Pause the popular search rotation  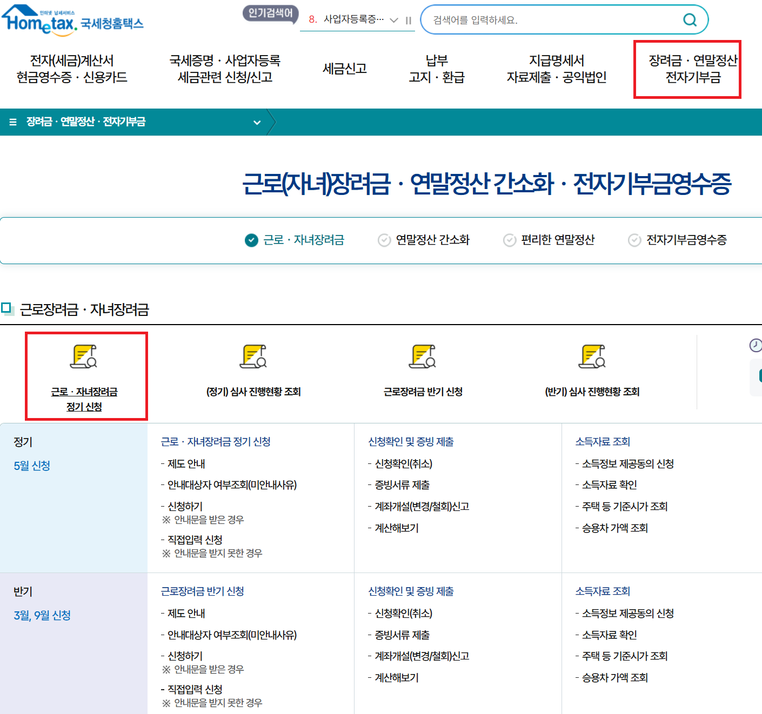click(x=409, y=21)
